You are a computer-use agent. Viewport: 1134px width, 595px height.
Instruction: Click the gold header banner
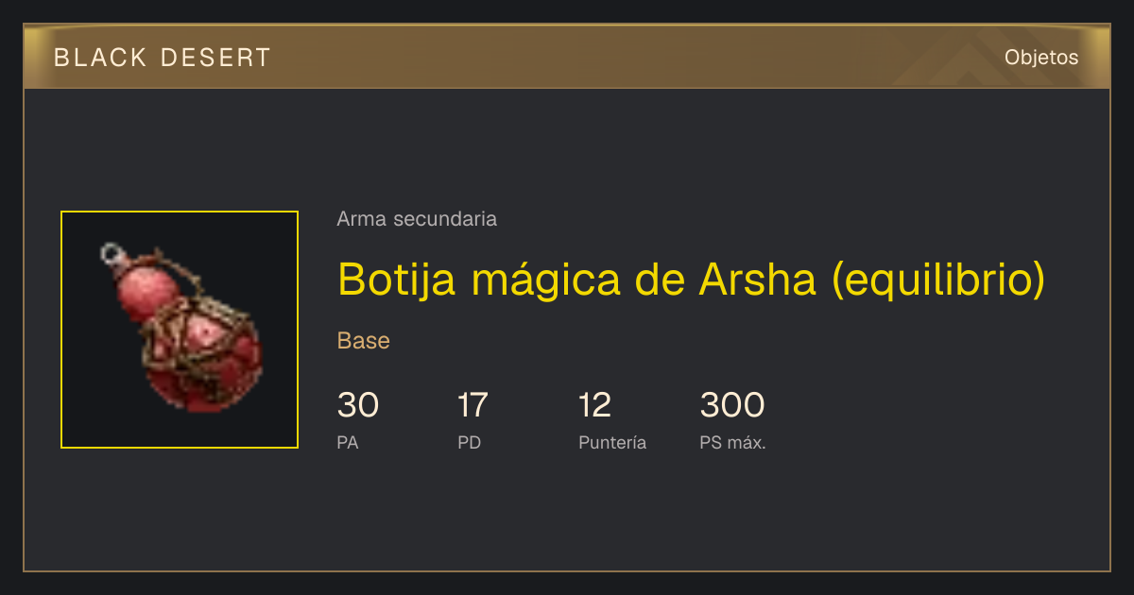[567, 57]
